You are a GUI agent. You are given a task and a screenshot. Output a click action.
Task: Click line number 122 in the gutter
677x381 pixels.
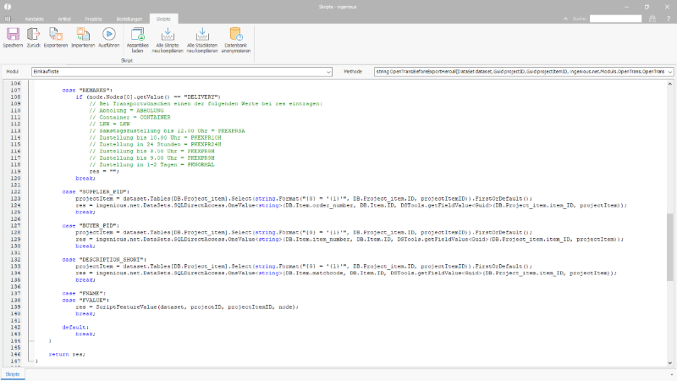point(15,192)
